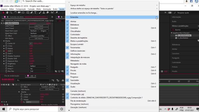Toggle Ferramentas panel checkmark
Screen dimensions: 199x112
[67, 48]
